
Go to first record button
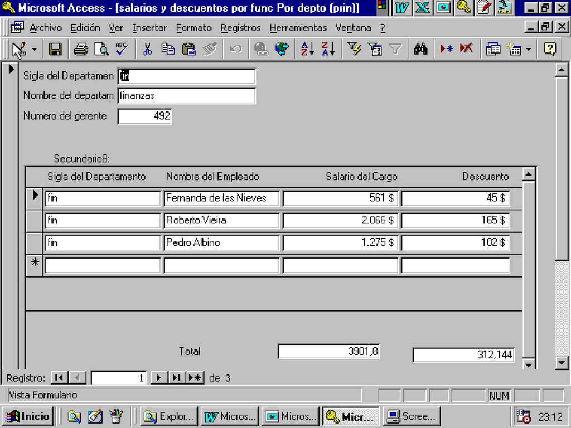[x=59, y=378]
